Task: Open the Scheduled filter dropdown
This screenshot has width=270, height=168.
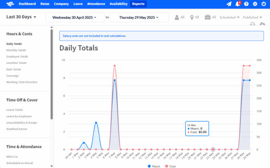Action: coord(230,17)
